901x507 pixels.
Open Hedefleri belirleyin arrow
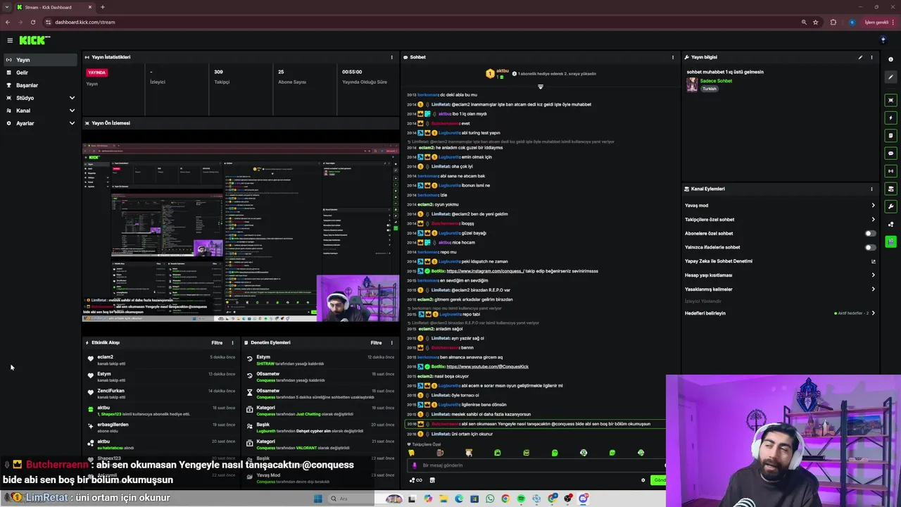point(874,313)
